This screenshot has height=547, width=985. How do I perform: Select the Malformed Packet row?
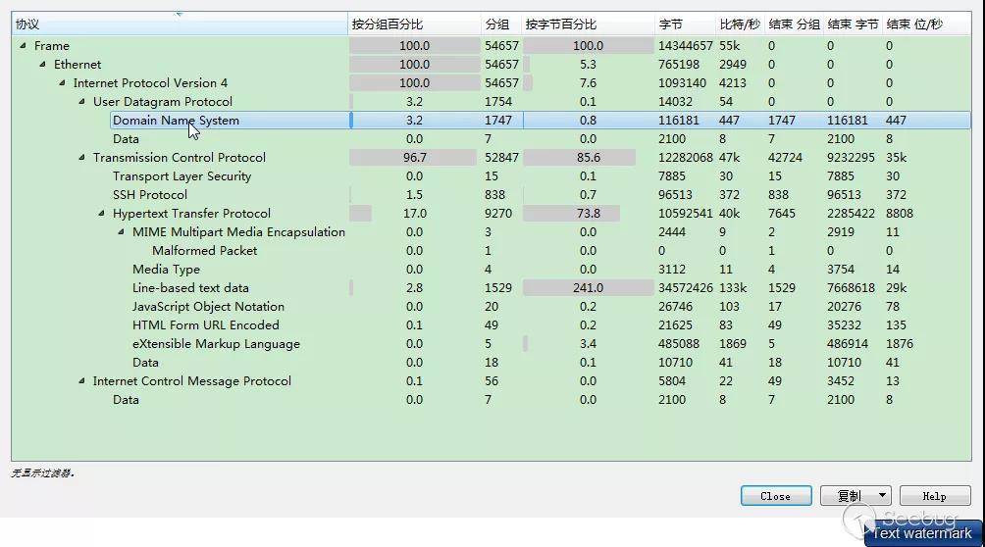tap(492, 251)
